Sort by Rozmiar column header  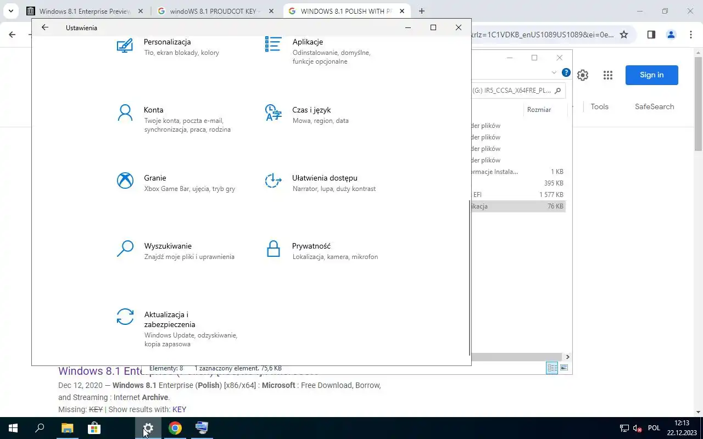[x=539, y=109]
